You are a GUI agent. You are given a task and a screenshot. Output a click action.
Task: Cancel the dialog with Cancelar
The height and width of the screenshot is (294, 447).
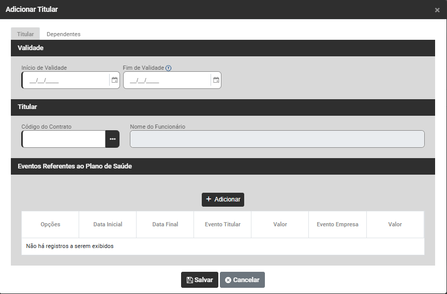click(x=242, y=280)
